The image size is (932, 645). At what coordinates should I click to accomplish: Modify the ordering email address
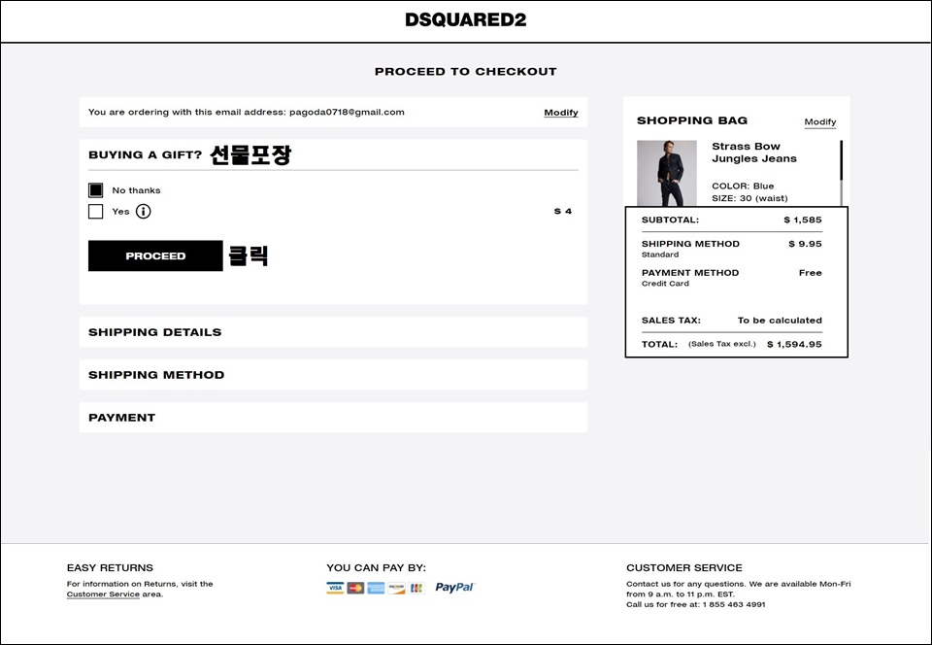(561, 113)
